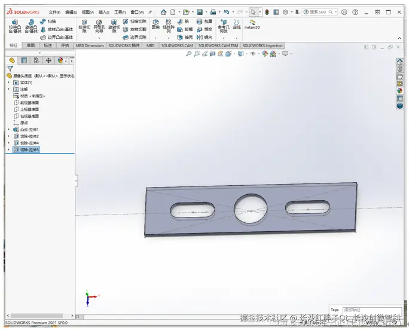Switch to the SOLIDWORKS CAM TBM tab
Screen dimensions: 409x331
(x=218, y=45)
